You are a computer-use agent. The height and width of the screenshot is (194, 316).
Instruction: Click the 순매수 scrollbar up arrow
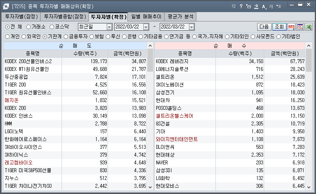click(309, 46)
